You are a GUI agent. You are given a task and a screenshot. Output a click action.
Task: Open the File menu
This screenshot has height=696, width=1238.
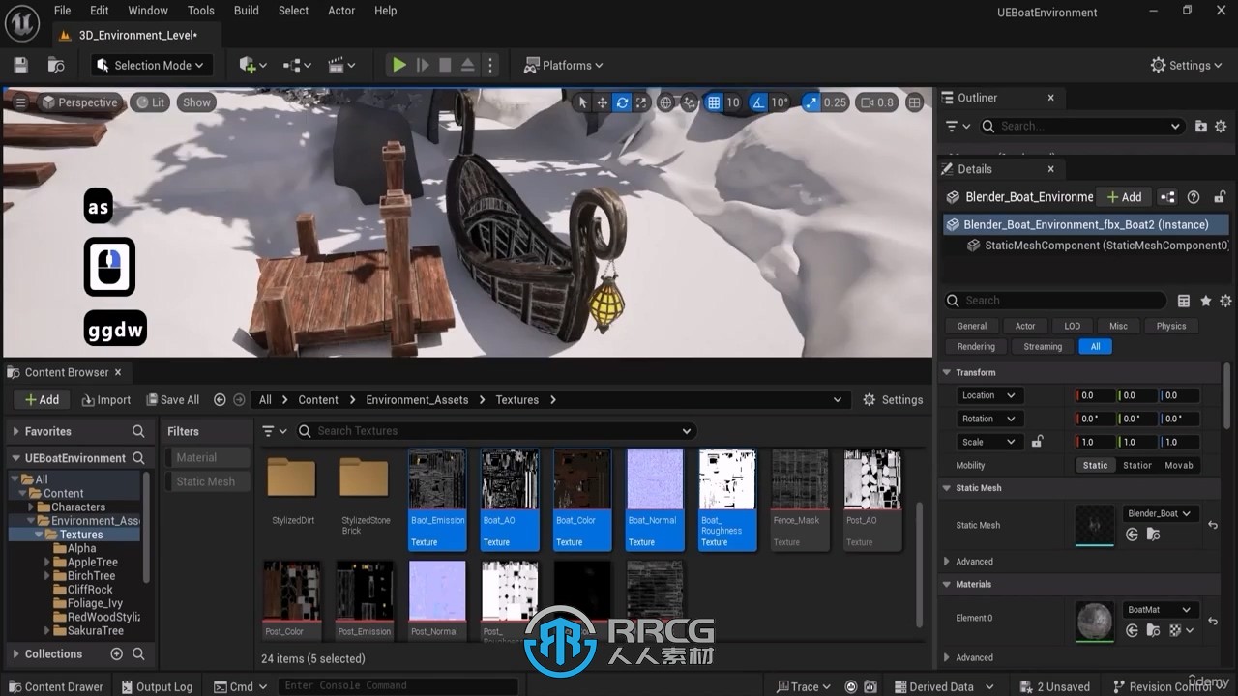click(x=62, y=11)
